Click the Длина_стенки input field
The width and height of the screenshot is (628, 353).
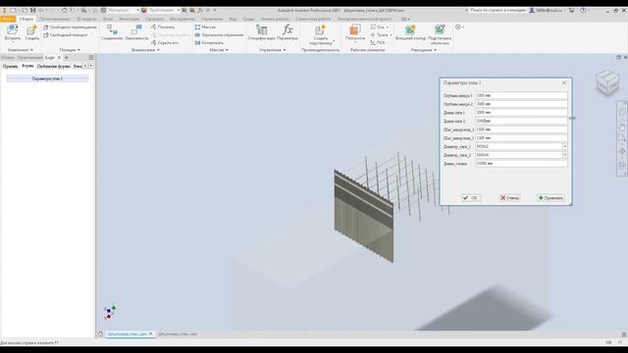[521, 164]
